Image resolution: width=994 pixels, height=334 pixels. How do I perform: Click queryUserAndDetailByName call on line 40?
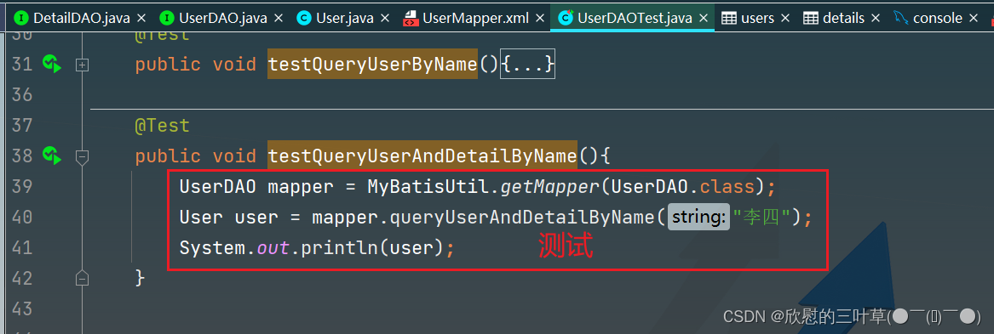[x=522, y=217]
